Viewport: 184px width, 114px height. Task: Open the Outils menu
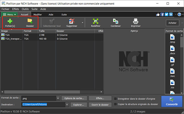(25, 9)
